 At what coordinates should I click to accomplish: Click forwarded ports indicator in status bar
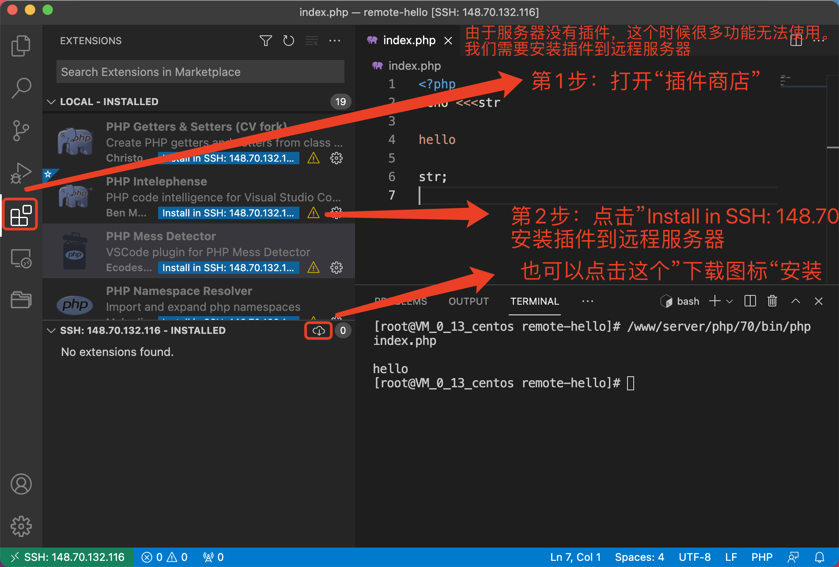pyautogui.click(x=213, y=557)
